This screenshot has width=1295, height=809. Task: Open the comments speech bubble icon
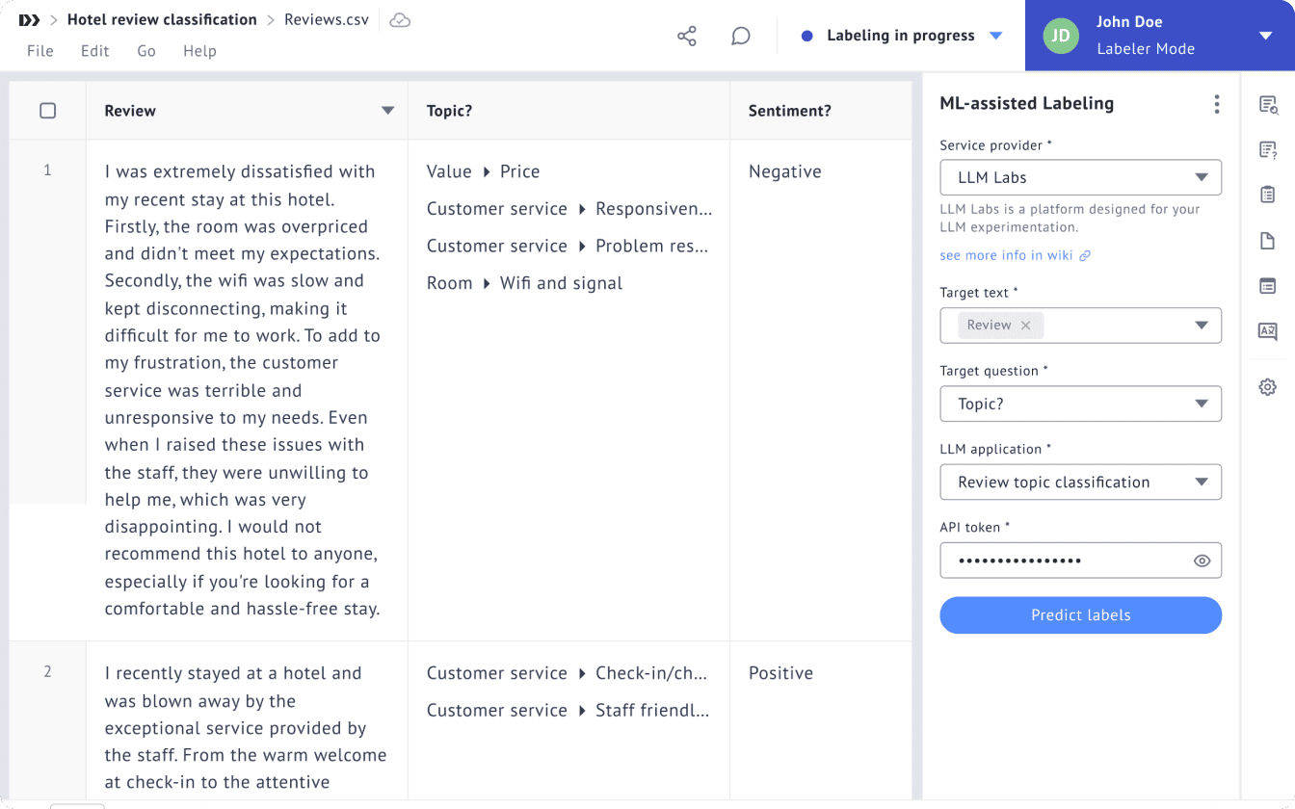tap(741, 37)
